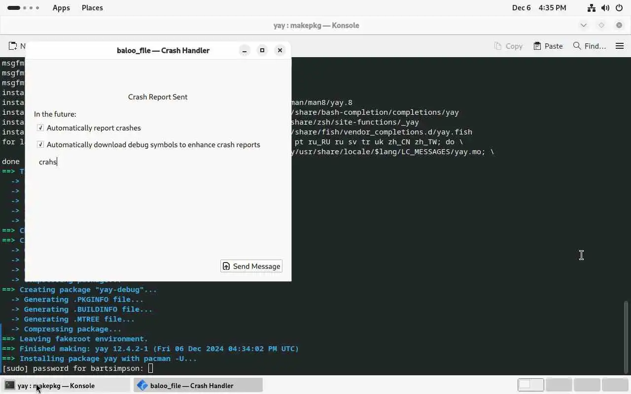Screen dimensions: 631x394
Task: Click the Send Message icon
Action: point(226,266)
